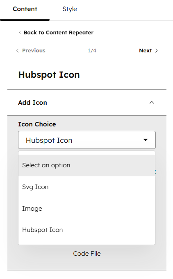
Task: Go back to Content Repeater
Action: (56, 33)
